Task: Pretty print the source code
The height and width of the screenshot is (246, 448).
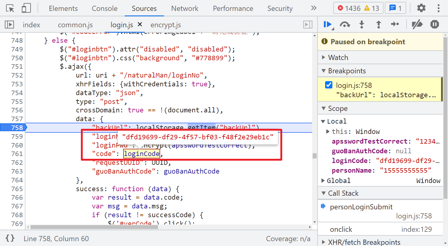Action: [x=10, y=238]
